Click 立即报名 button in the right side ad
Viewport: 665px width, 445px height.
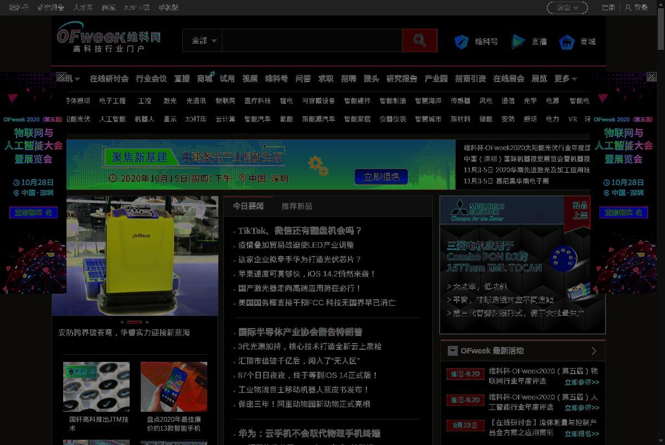pyautogui.click(x=623, y=212)
